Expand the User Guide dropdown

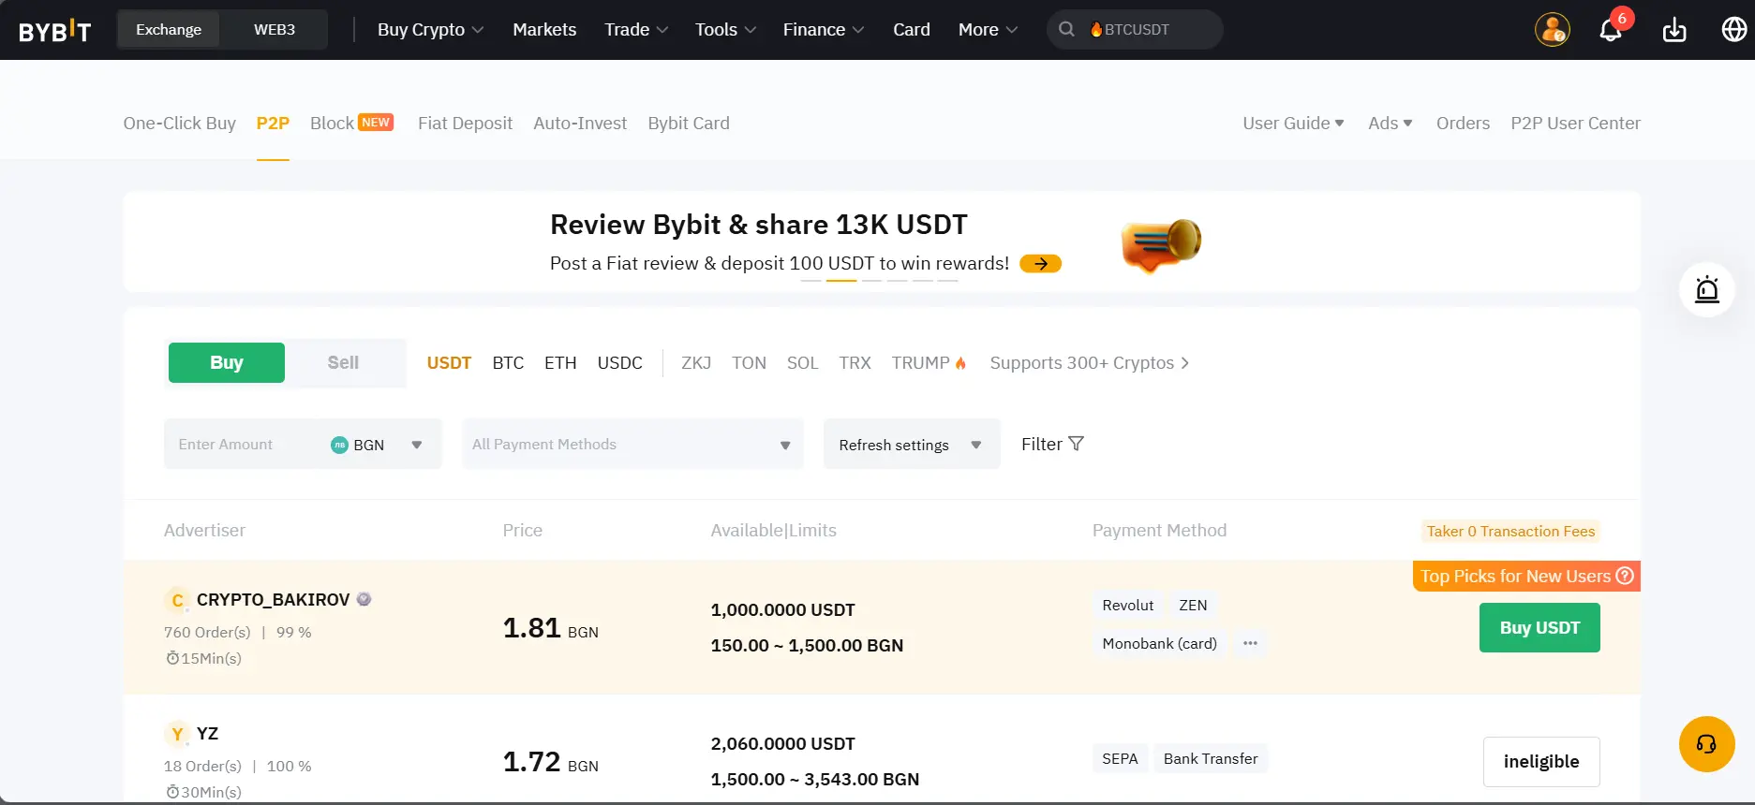[1293, 124]
